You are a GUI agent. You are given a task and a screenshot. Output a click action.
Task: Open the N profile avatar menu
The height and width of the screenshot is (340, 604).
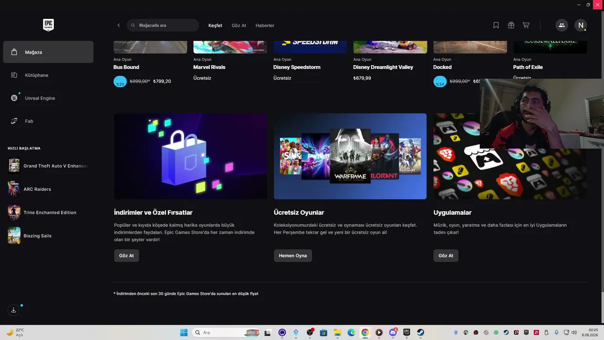(581, 25)
